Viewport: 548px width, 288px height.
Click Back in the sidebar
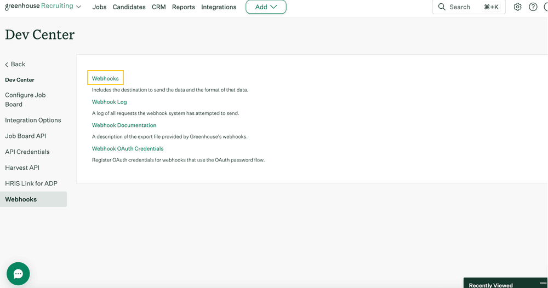tap(15, 64)
